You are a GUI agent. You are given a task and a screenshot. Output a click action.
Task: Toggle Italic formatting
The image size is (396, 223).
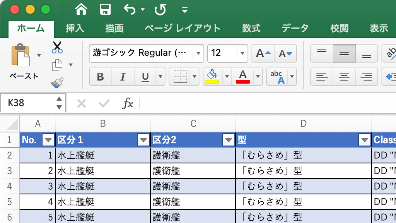(x=123, y=77)
